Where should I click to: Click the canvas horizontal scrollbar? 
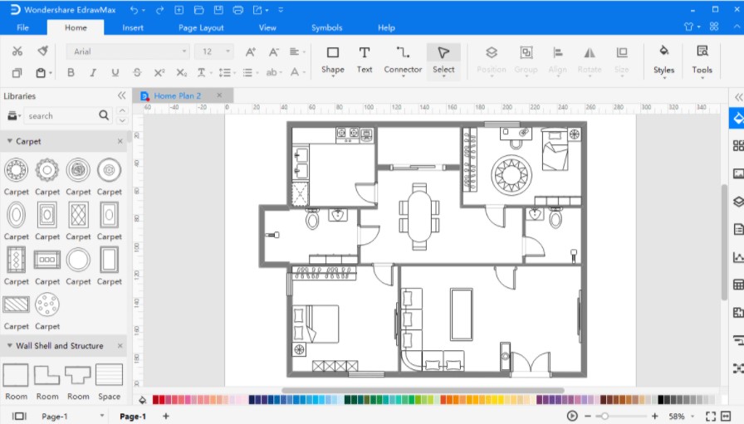423,390
